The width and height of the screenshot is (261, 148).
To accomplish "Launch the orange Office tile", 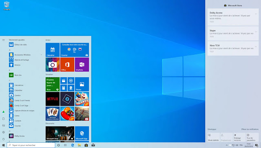I will (67, 65).
